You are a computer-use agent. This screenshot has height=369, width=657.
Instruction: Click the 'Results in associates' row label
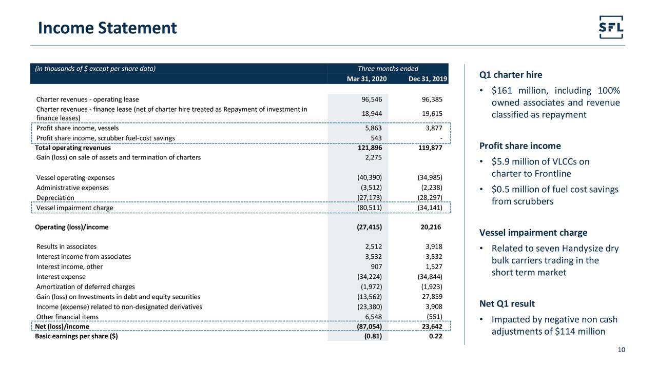(66, 247)
